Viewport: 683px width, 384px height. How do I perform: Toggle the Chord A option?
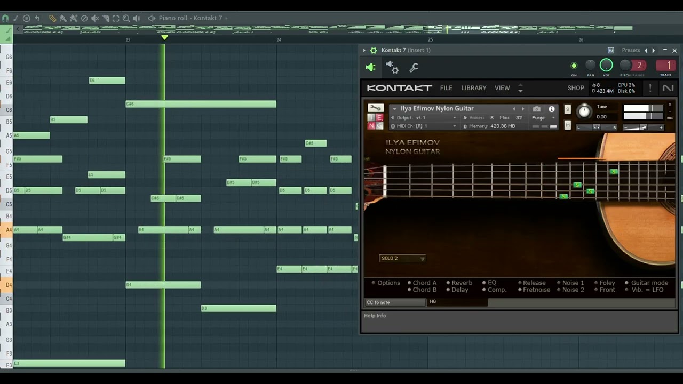click(422, 283)
